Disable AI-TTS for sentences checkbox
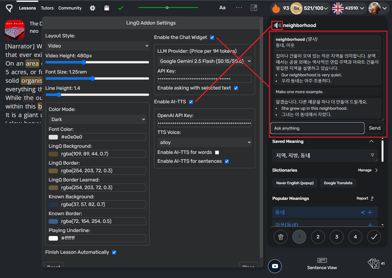Screen dimensions: 392x278 [x=227, y=161]
